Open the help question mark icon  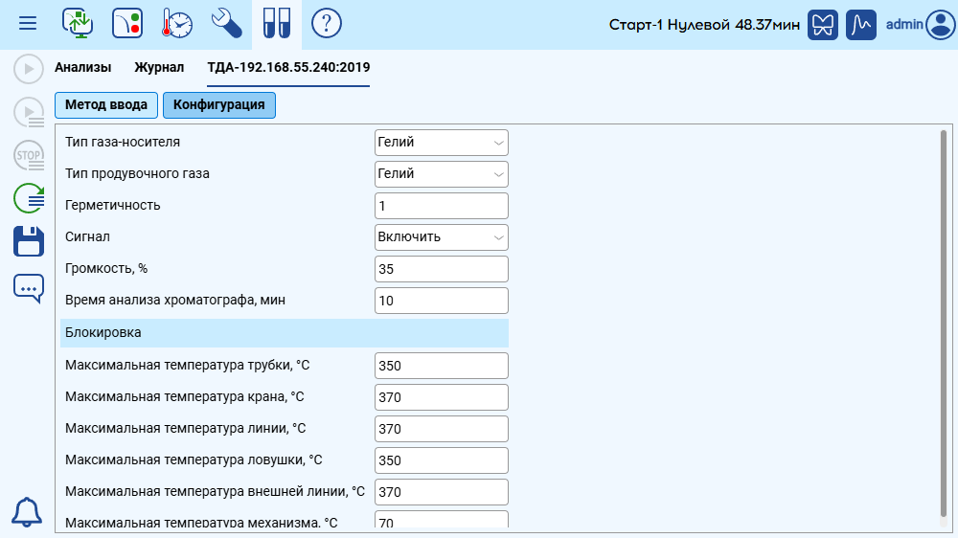pyautogui.click(x=327, y=23)
